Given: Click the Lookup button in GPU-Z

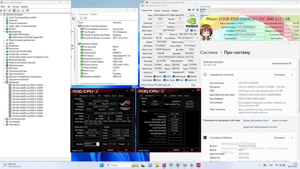Looking at the screenshot, I should coord(192,15).
